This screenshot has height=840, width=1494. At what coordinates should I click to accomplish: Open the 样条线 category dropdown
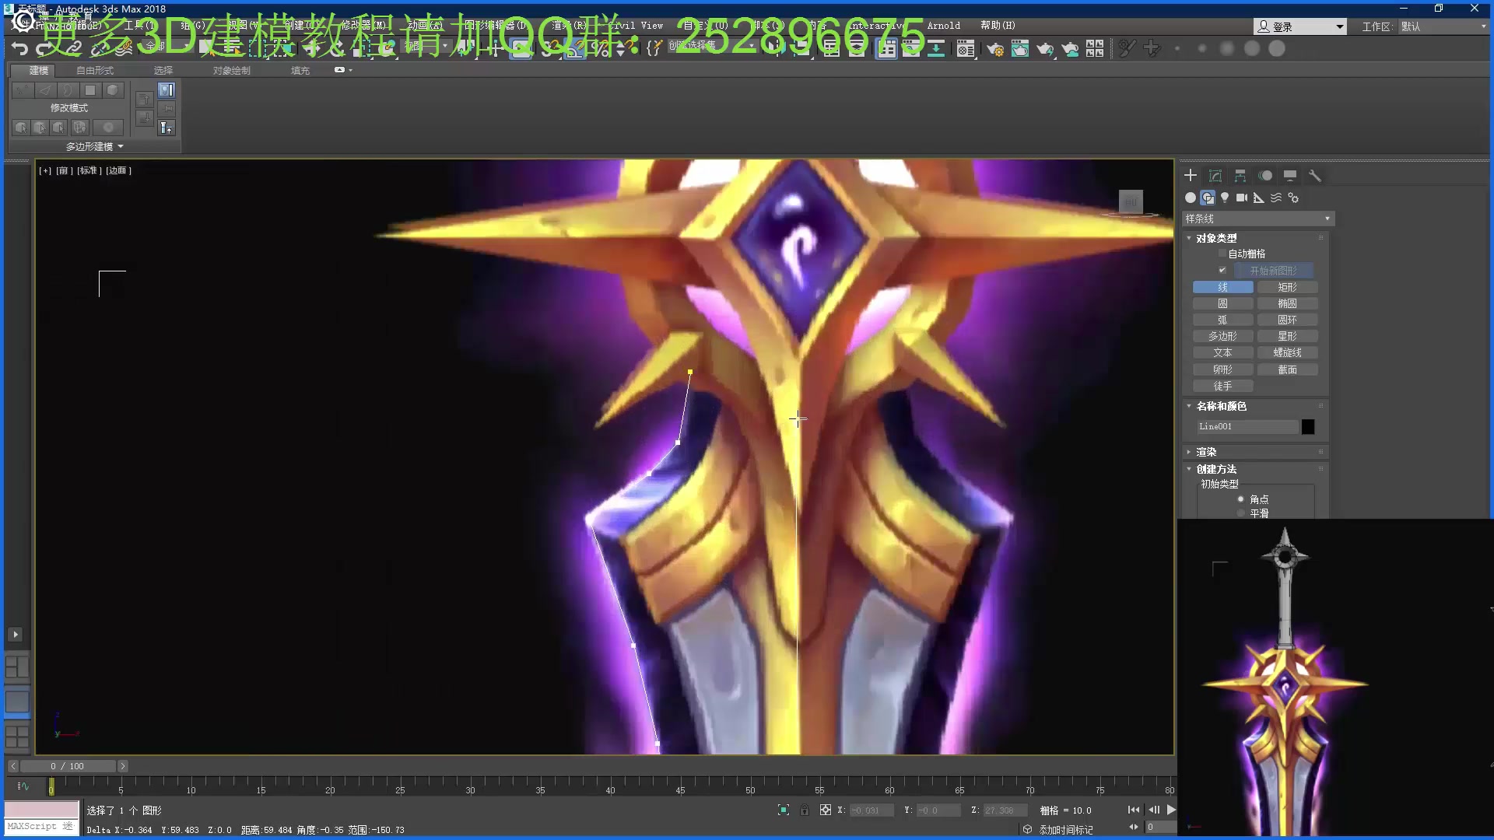point(1257,219)
